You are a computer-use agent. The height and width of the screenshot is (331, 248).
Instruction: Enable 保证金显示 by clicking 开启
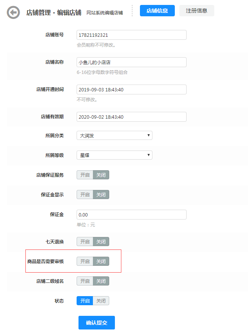pyautogui.click(x=85, y=195)
